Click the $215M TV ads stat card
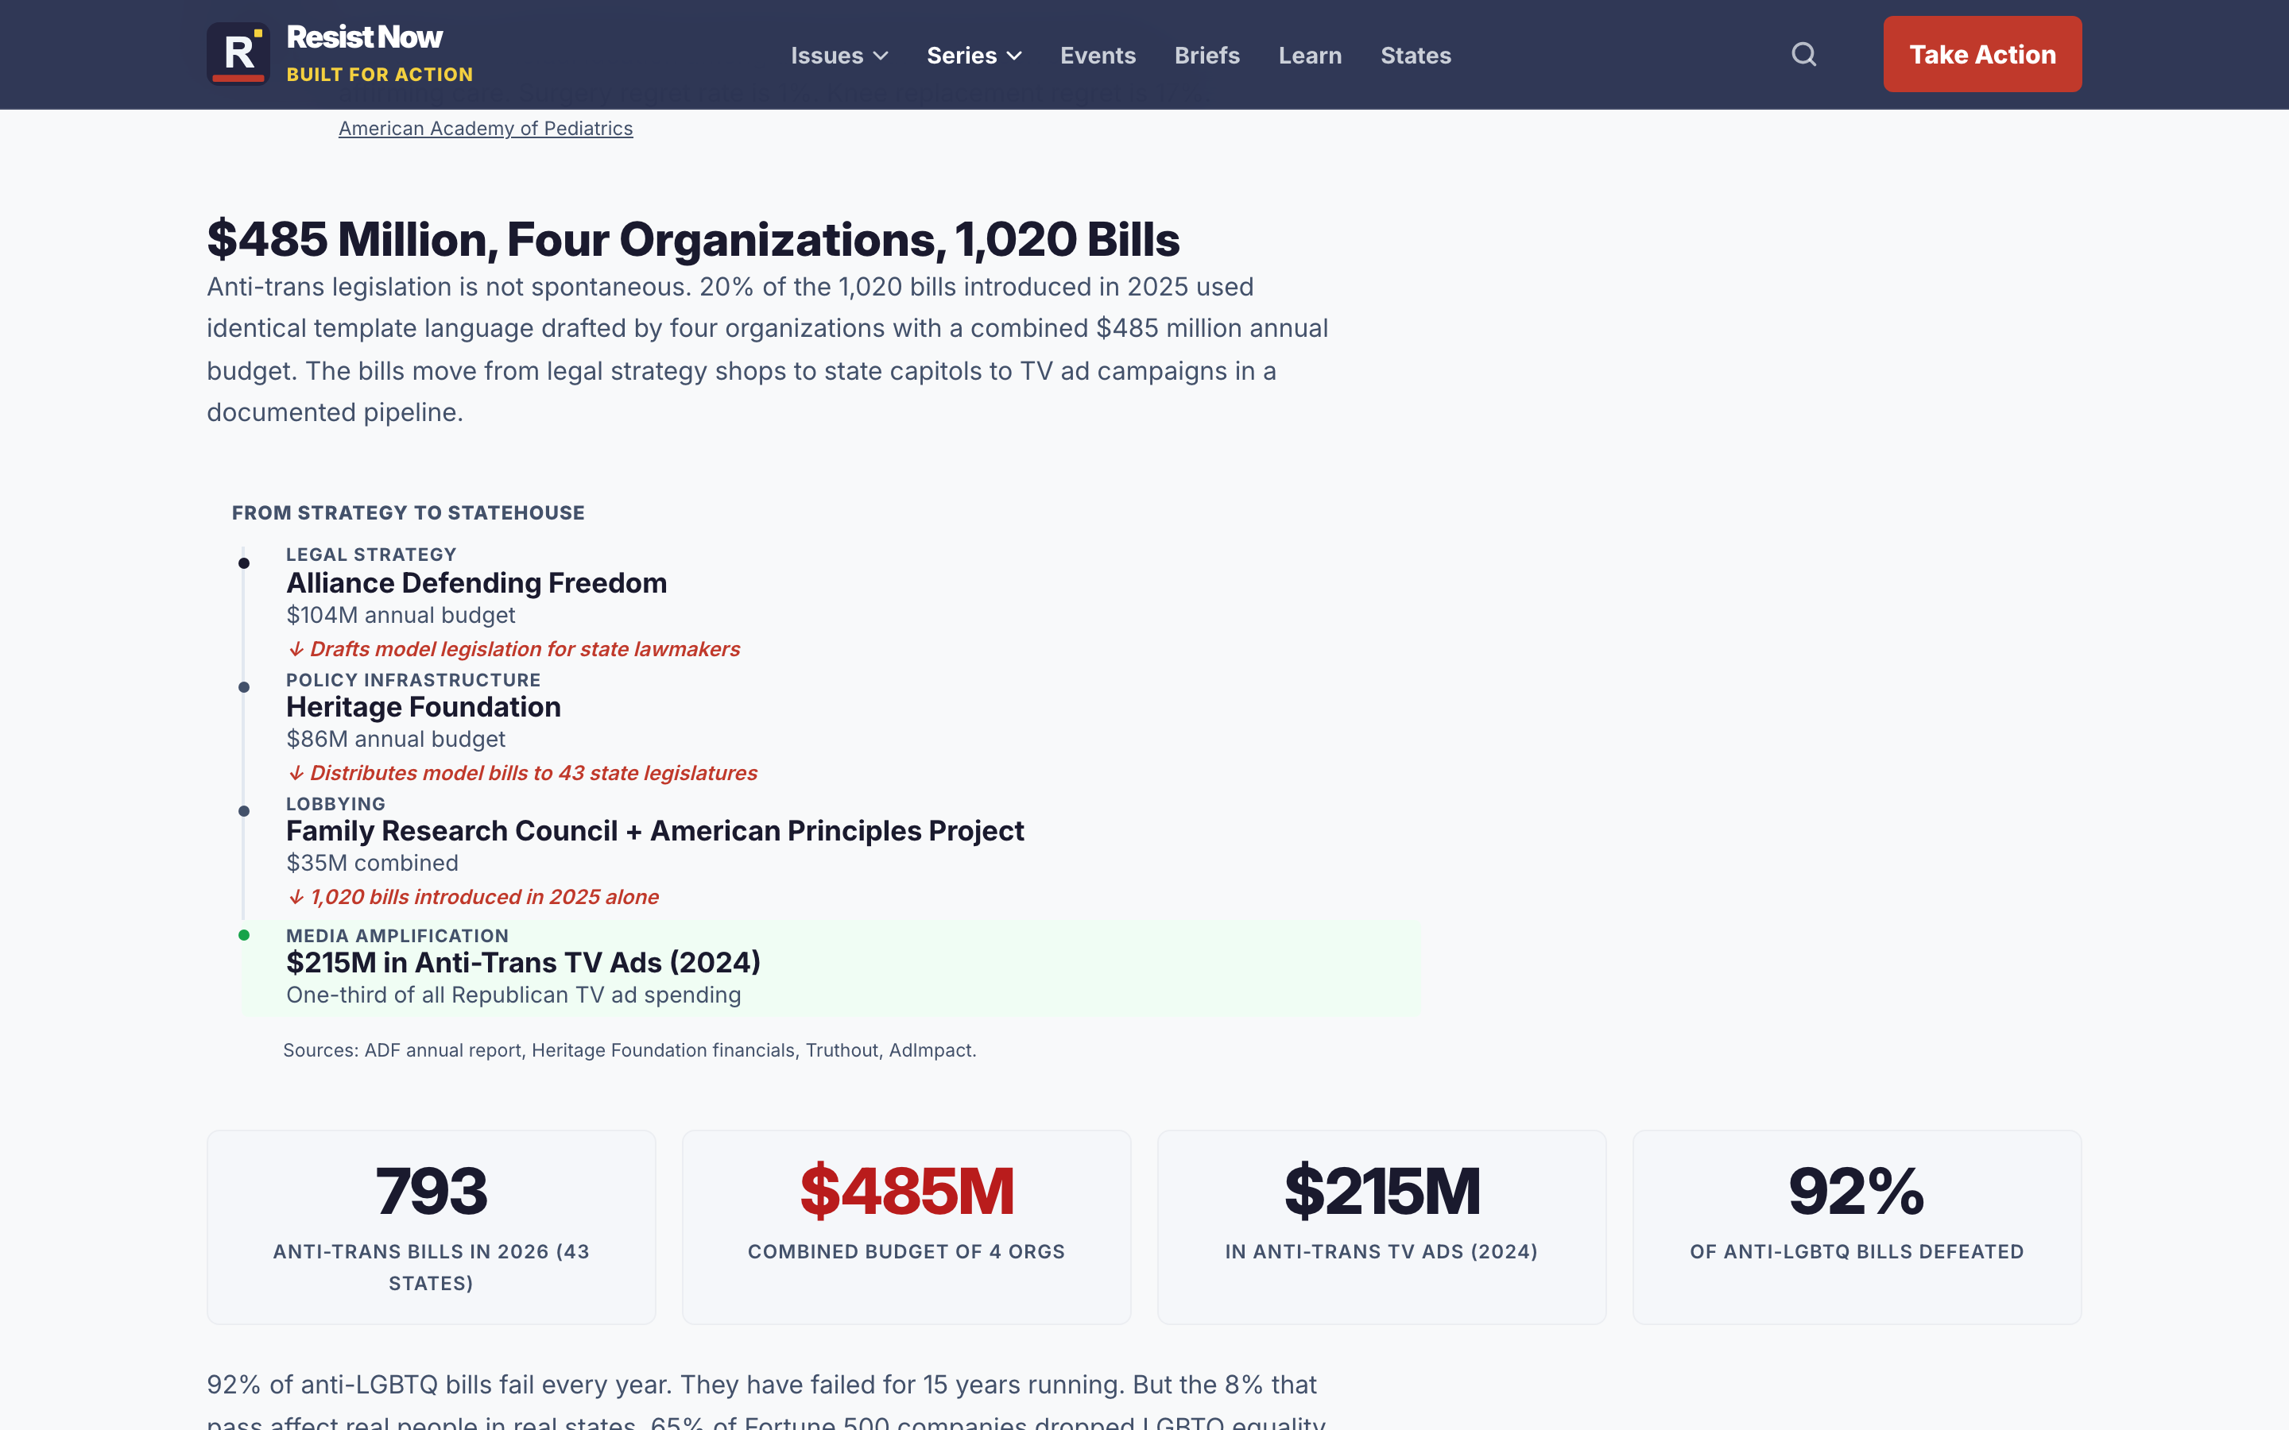Screen dimensions: 2289x1430 tap(1382, 1227)
